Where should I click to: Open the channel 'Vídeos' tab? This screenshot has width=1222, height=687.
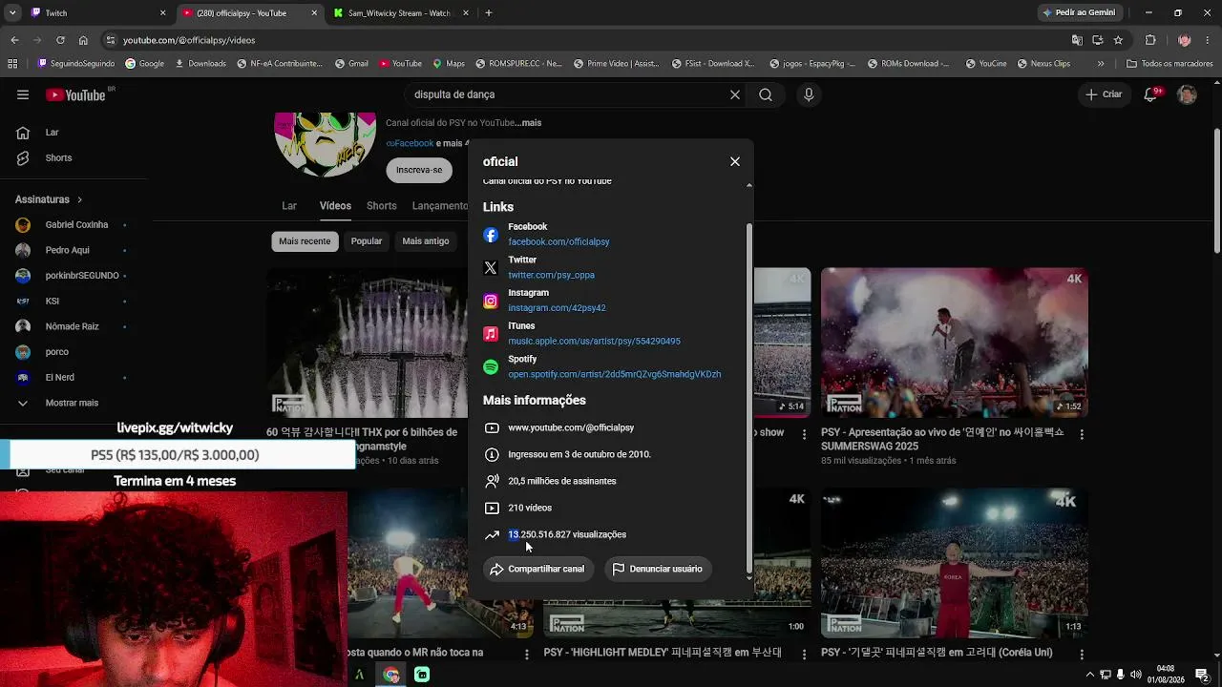click(x=335, y=206)
